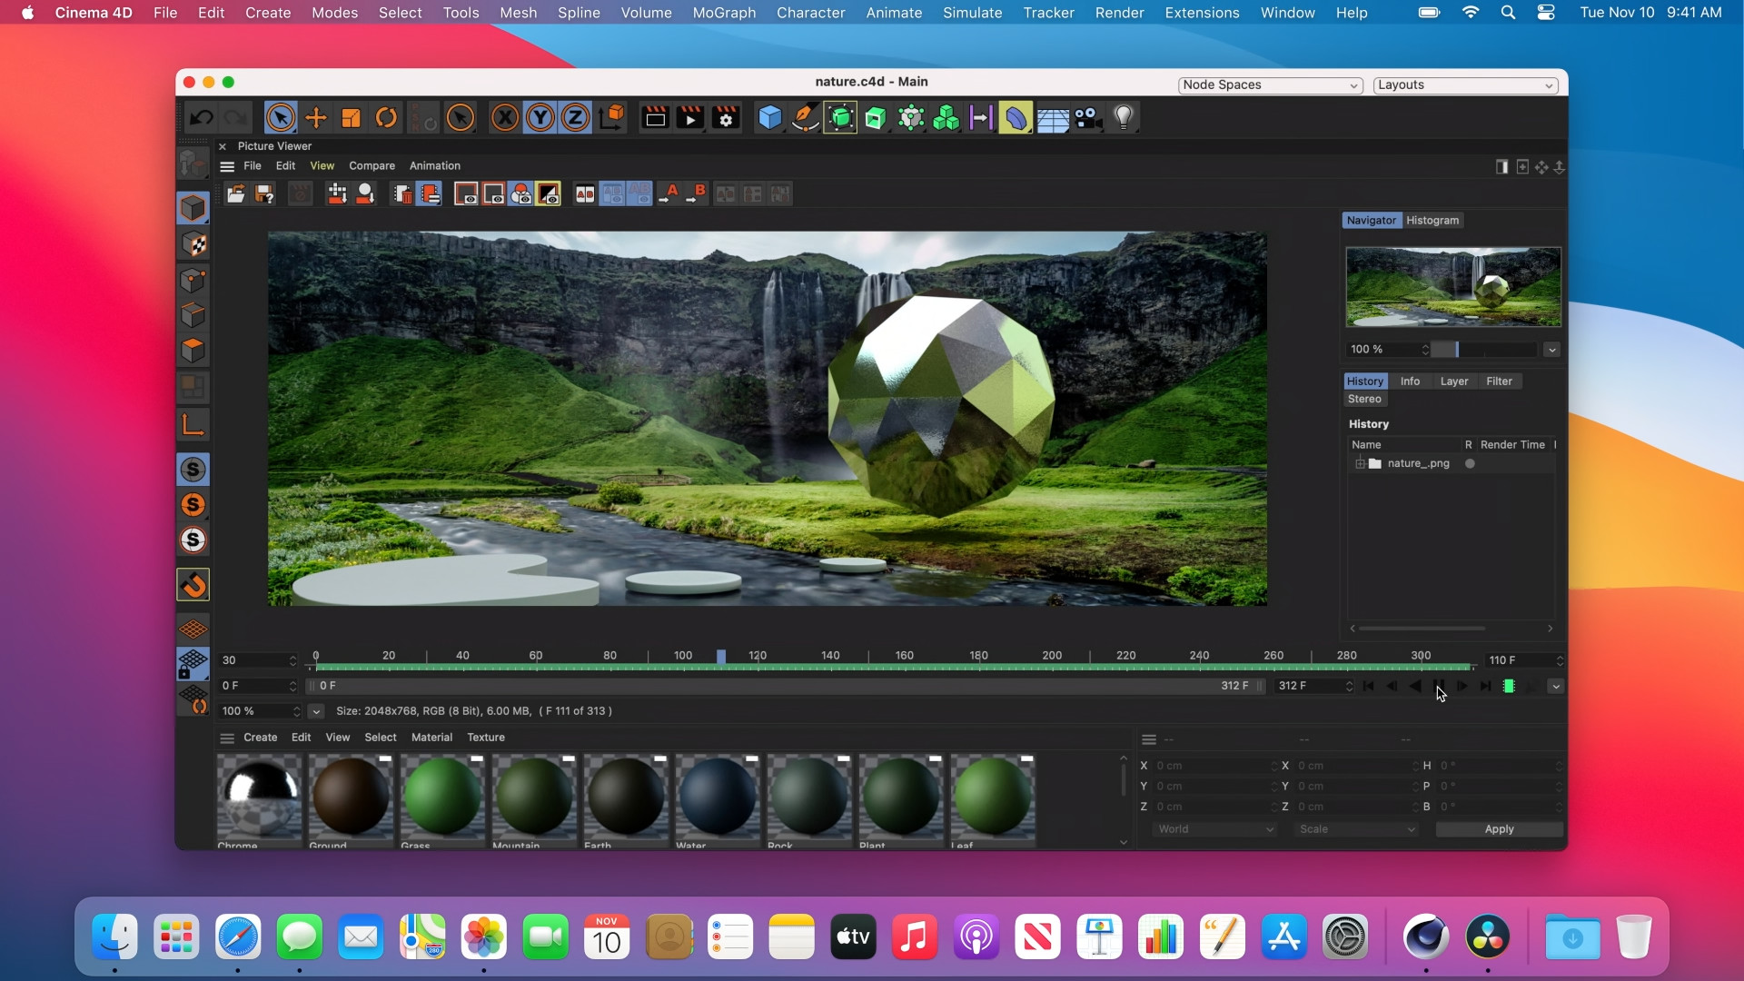Switch to the Histogram tab
Viewport: 1744px width, 981px height.
pos(1432,220)
